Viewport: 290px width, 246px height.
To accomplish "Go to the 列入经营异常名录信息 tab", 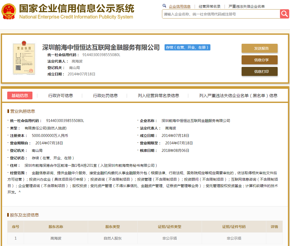I will [x=158, y=95].
